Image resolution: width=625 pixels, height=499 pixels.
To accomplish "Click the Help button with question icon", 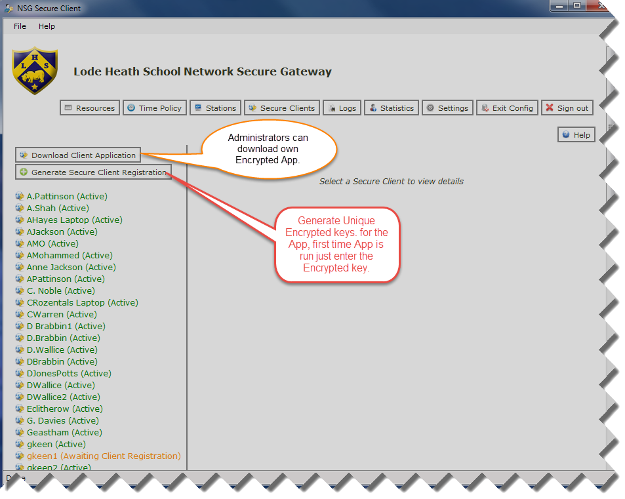I will point(576,135).
